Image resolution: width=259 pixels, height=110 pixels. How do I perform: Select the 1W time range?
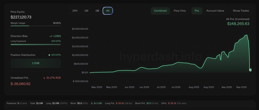(x=86, y=11)
